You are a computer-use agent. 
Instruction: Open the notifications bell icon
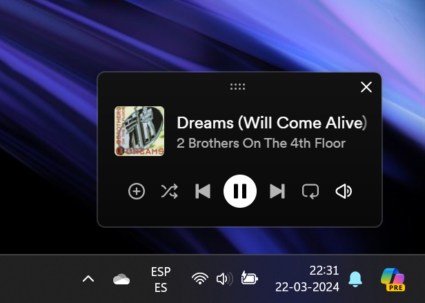click(x=355, y=279)
